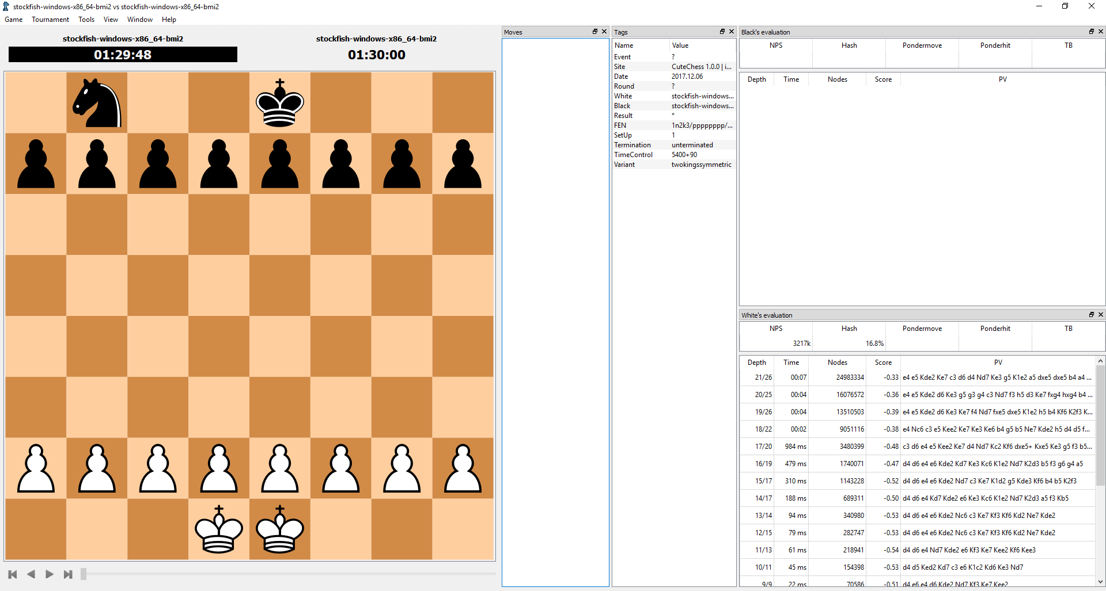Select the black pawn on e7
Image resolution: width=1106 pixels, height=591 pixels.
coord(280,164)
